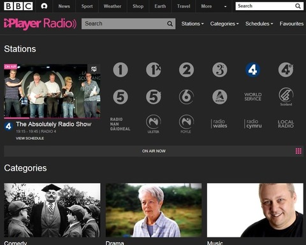The height and width of the screenshot is (245, 306).
Task: Expand the Categories dropdown menu
Action: click(x=224, y=24)
